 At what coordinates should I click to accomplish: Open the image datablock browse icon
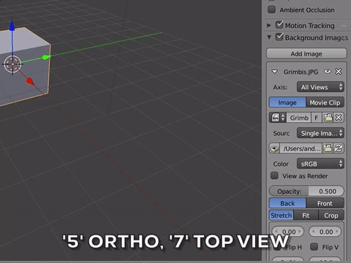(x=278, y=118)
